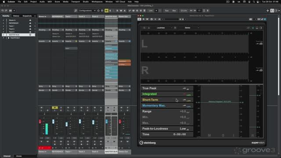Bypass SuperVision with the plugin power button
Screen dimensions: 281x158
click(139, 19)
